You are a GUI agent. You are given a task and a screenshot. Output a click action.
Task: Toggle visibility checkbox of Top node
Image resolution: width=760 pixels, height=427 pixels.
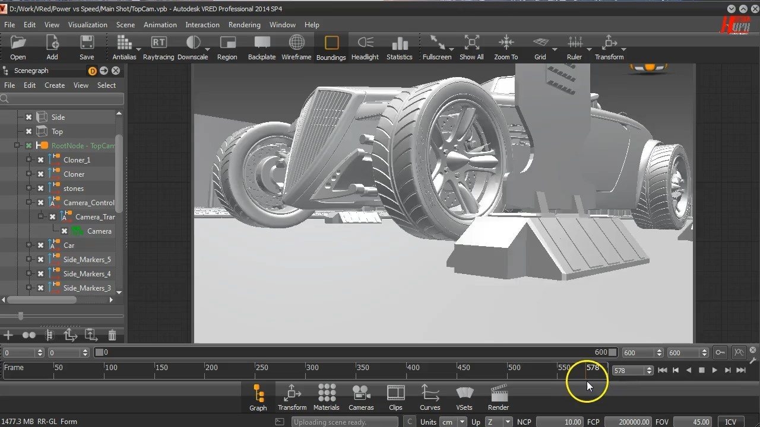(28, 132)
